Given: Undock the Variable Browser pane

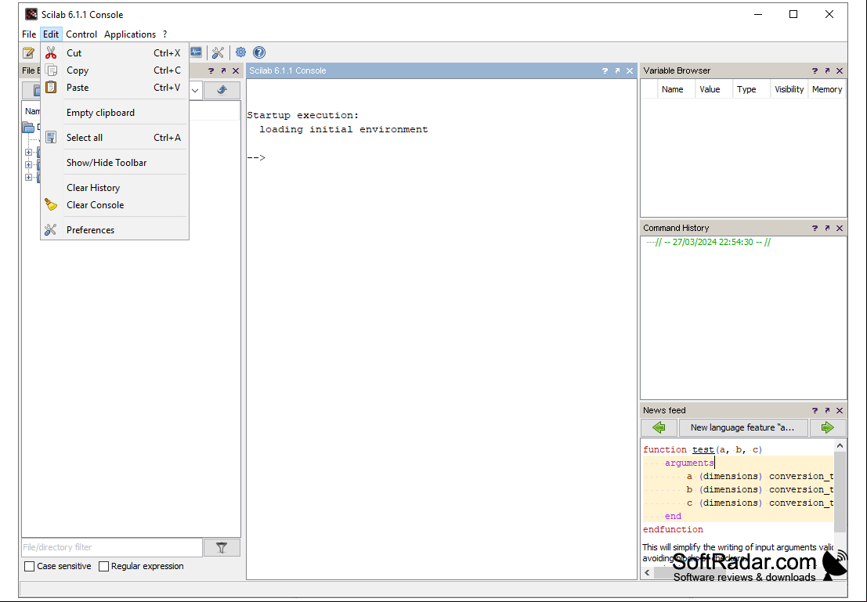Looking at the screenshot, I should click(x=827, y=70).
